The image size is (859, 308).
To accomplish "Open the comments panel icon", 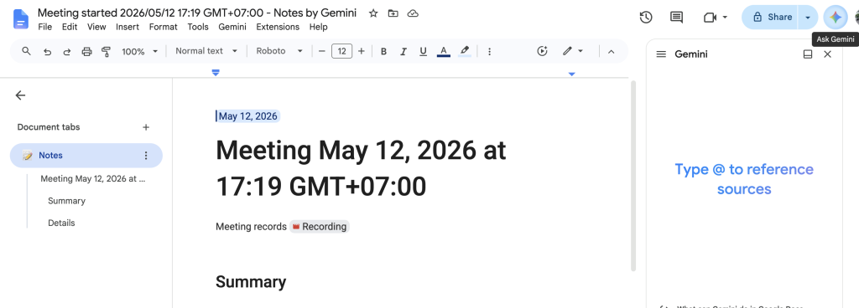I will pyautogui.click(x=677, y=18).
